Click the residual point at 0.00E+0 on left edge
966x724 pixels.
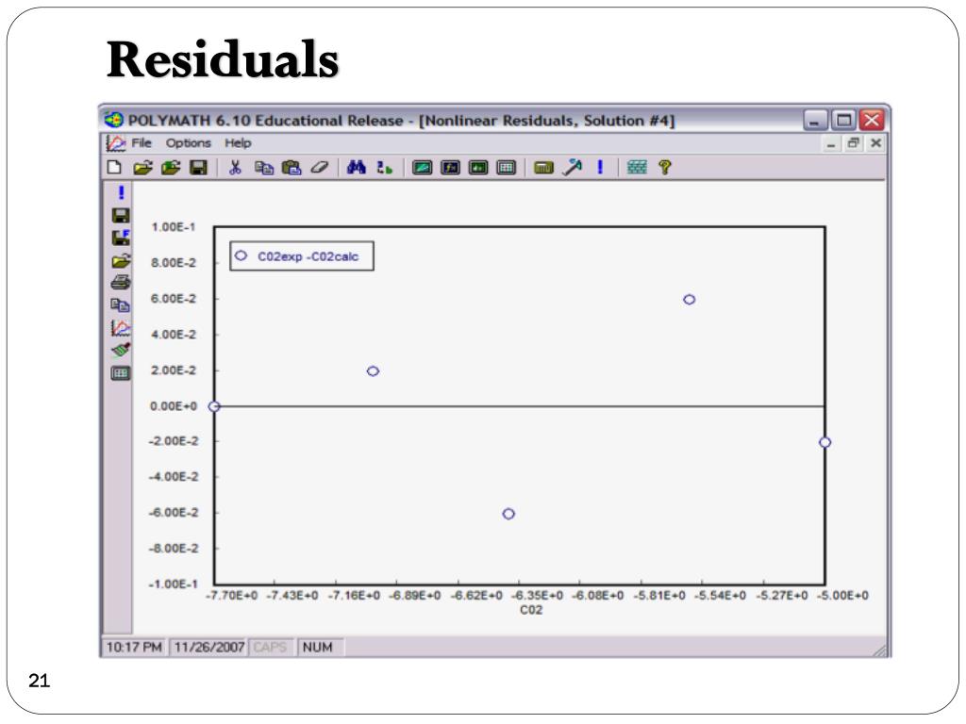[x=214, y=406]
